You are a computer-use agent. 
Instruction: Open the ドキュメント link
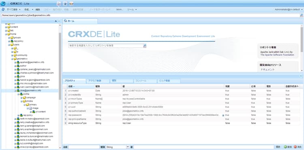tap(268, 70)
